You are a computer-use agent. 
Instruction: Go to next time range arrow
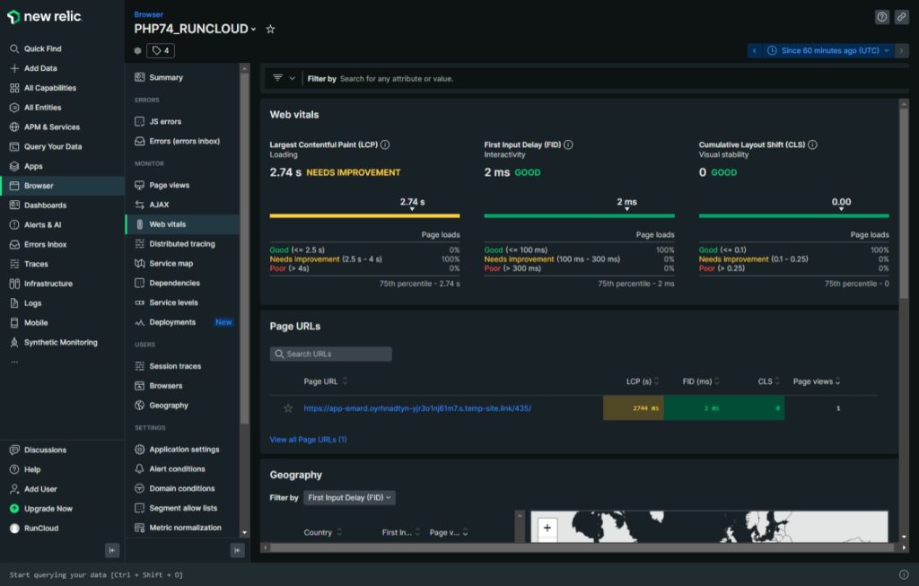pyautogui.click(x=901, y=50)
